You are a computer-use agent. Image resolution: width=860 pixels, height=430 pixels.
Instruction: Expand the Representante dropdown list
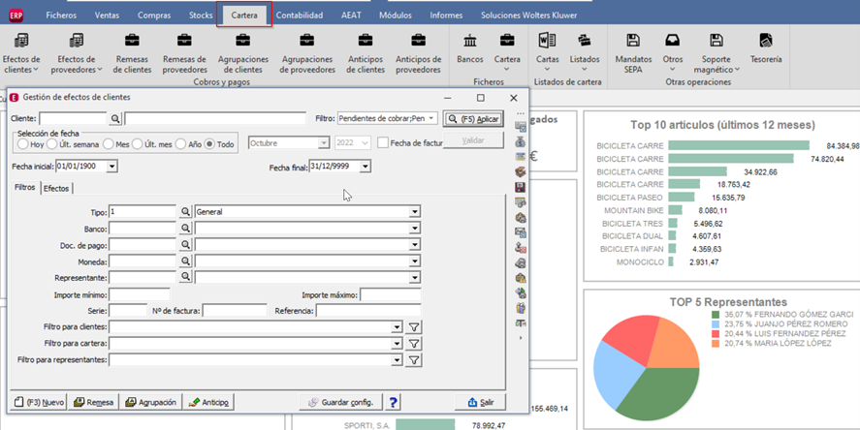415,278
